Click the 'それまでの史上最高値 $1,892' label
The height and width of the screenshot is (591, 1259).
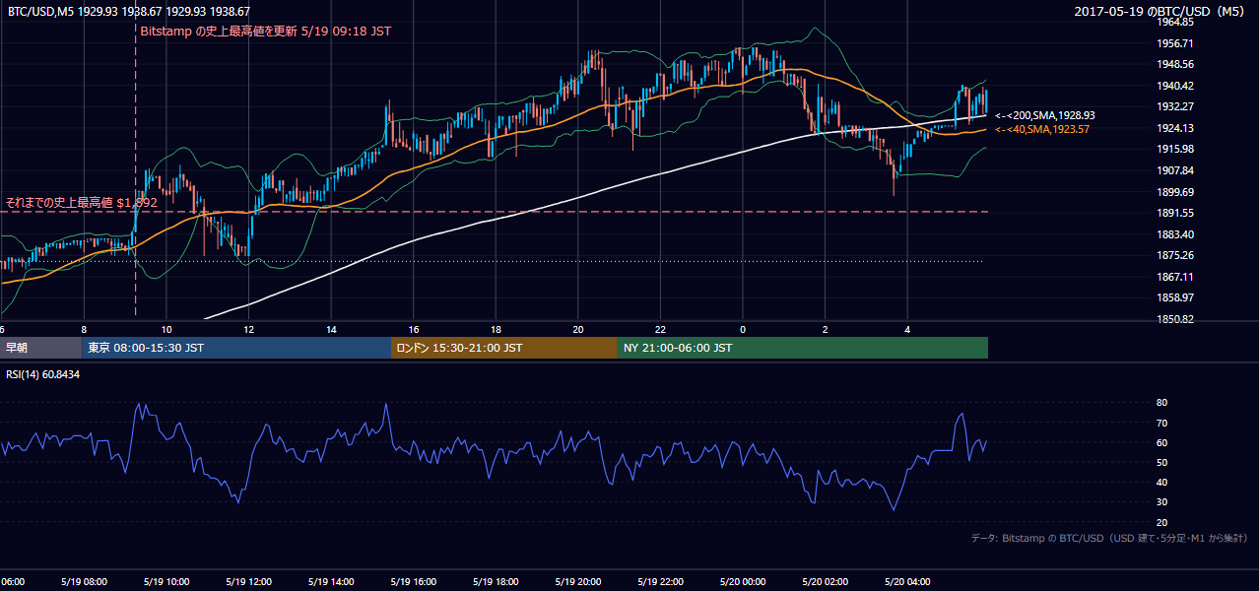point(82,202)
